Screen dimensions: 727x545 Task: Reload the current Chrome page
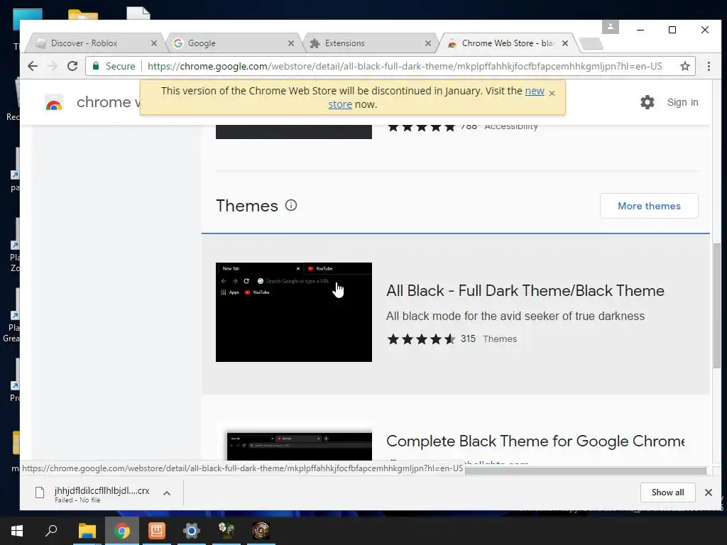coord(72,66)
